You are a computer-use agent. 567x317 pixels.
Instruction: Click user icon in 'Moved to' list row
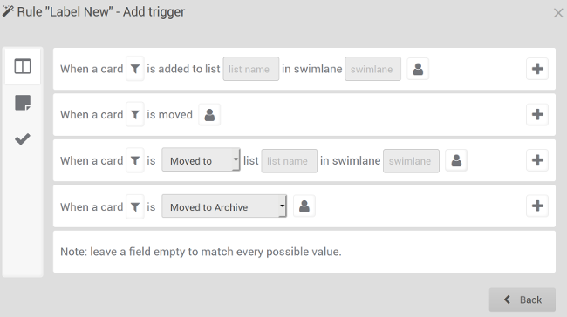(x=456, y=160)
